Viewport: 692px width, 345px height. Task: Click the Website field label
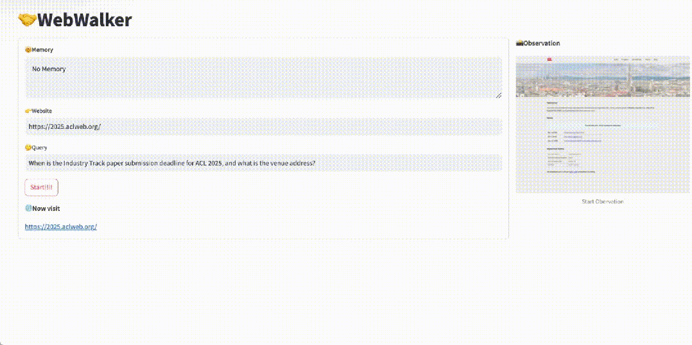pyautogui.click(x=42, y=111)
